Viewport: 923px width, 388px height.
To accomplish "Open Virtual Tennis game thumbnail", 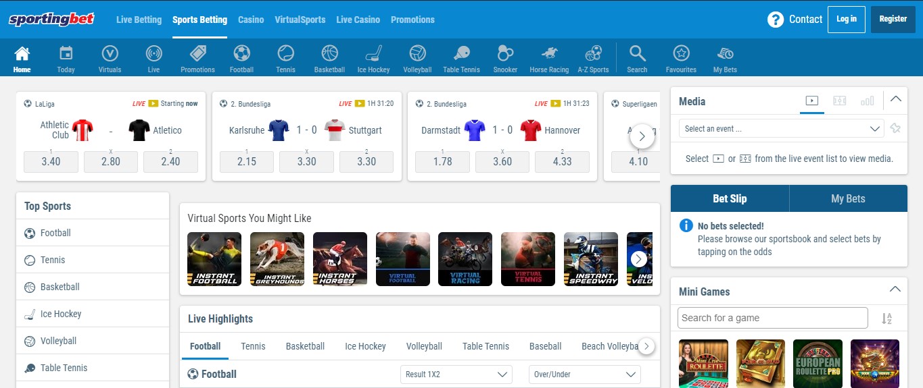I will click(x=528, y=259).
